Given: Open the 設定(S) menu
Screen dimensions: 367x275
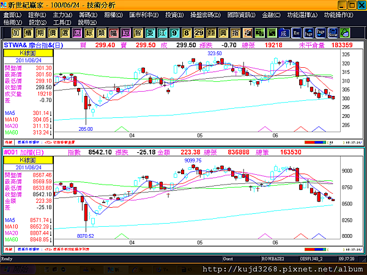Looking at the screenshot, I should click(37, 23).
